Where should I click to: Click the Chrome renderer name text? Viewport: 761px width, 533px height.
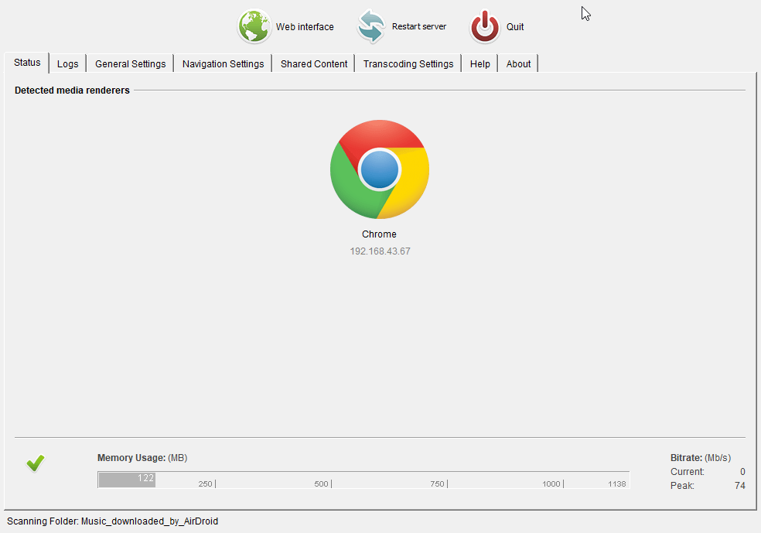click(379, 234)
